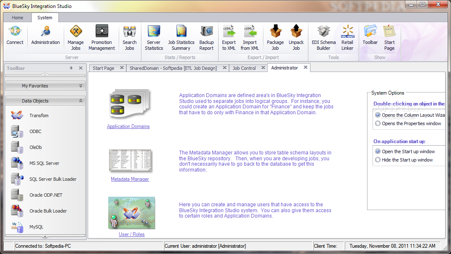This screenshot has height=254, width=451.
Task: Click Package Job icon
Action: [x=275, y=38]
